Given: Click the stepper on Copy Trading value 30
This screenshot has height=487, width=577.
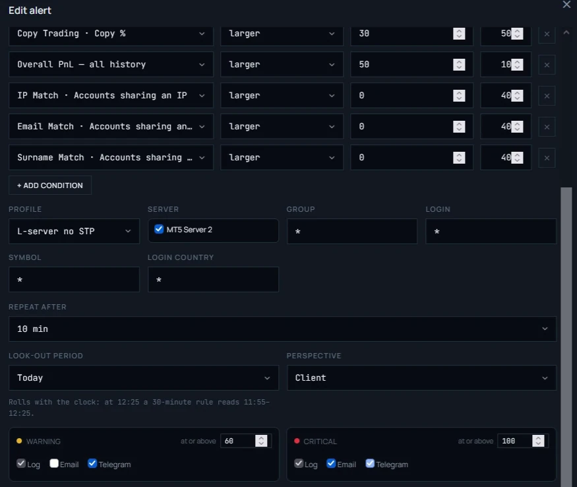Looking at the screenshot, I should (459, 34).
